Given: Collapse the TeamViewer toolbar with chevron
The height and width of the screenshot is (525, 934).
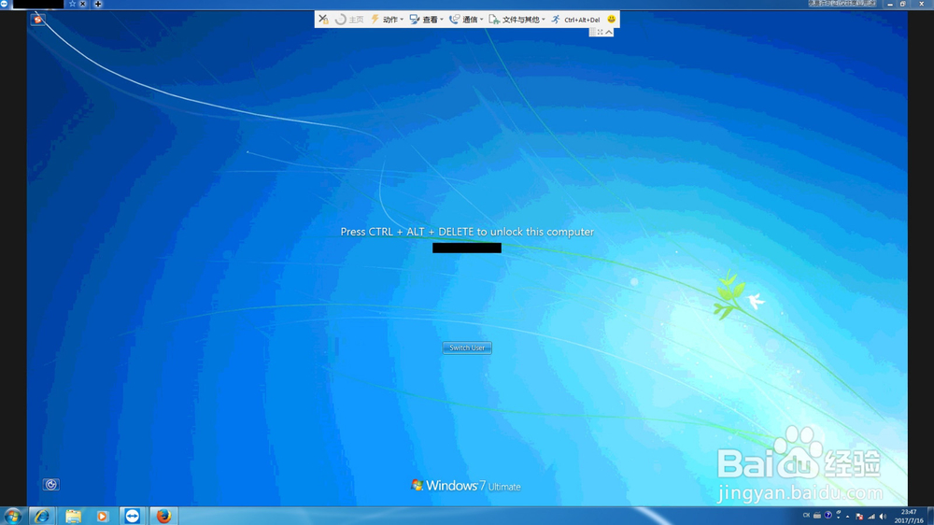Looking at the screenshot, I should [x=609, y=32].
